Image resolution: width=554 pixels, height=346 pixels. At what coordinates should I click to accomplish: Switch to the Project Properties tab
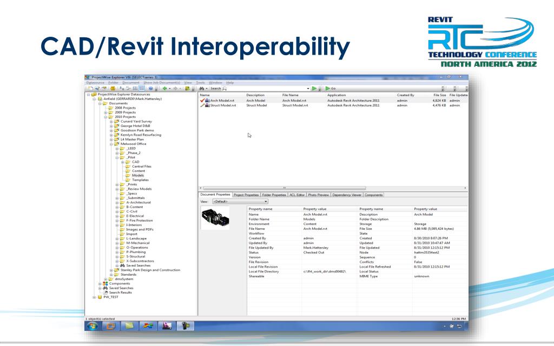[246, 195]
